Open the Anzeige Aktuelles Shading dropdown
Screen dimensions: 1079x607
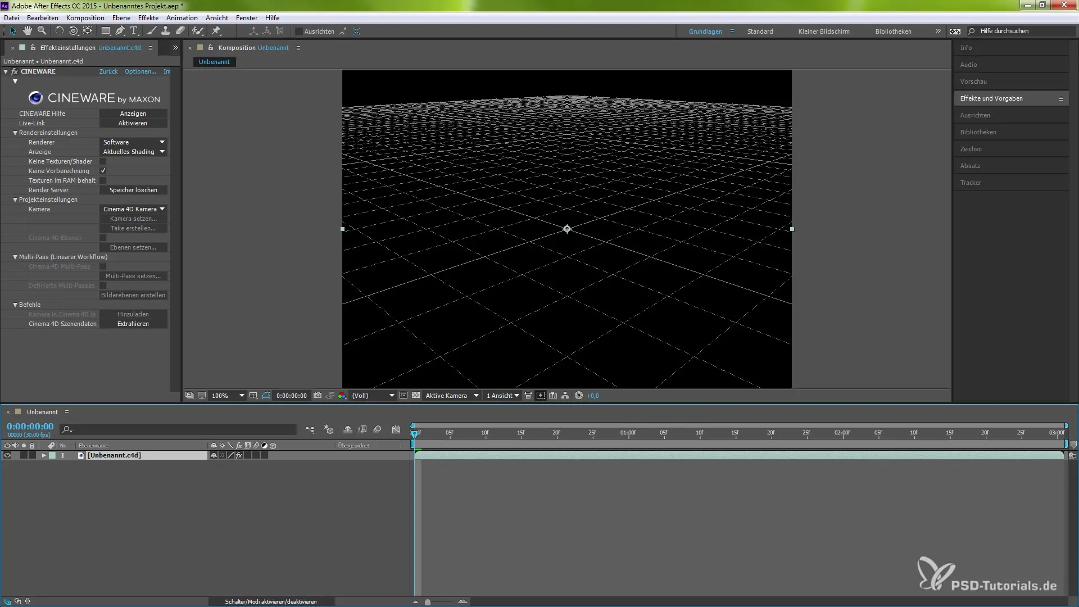point(134,152)
